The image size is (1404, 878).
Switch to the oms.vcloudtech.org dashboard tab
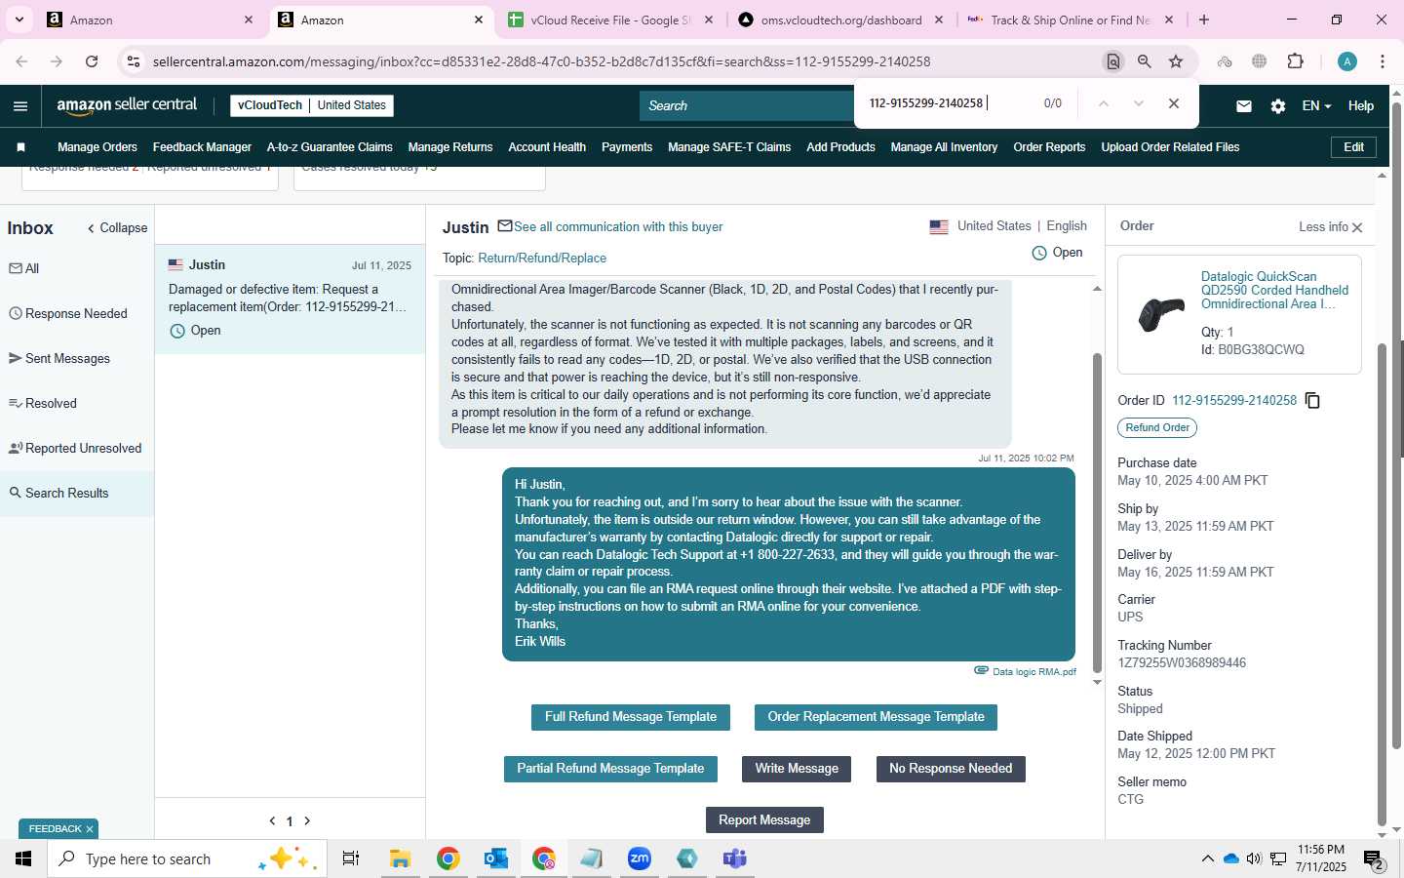point(840,20)
